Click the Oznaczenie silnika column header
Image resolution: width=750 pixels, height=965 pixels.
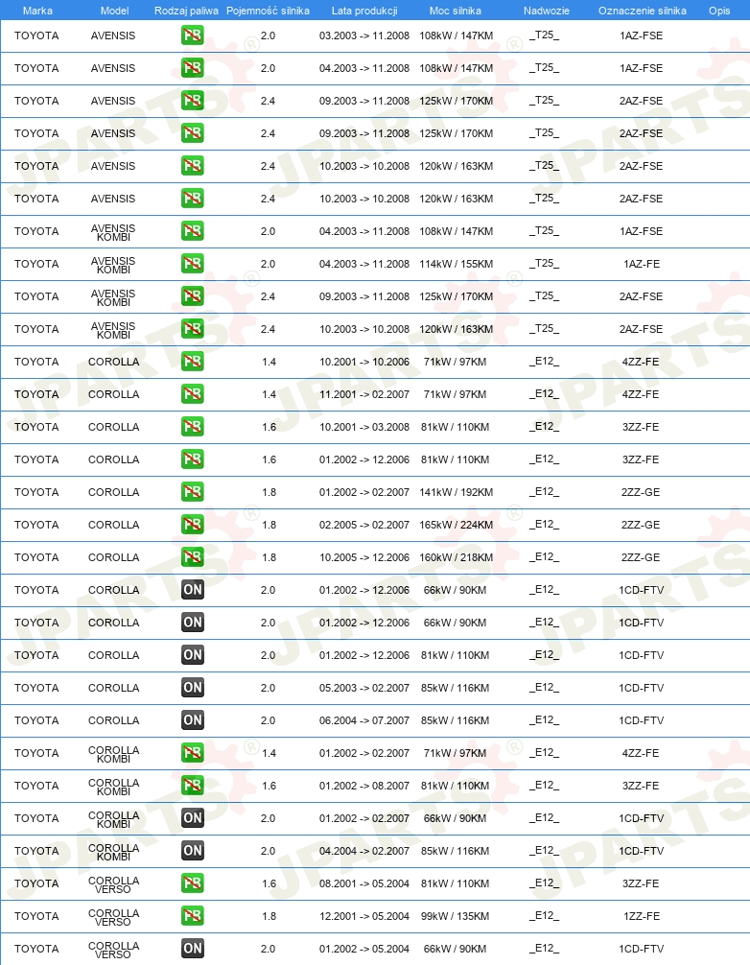[x=643, y=11]
